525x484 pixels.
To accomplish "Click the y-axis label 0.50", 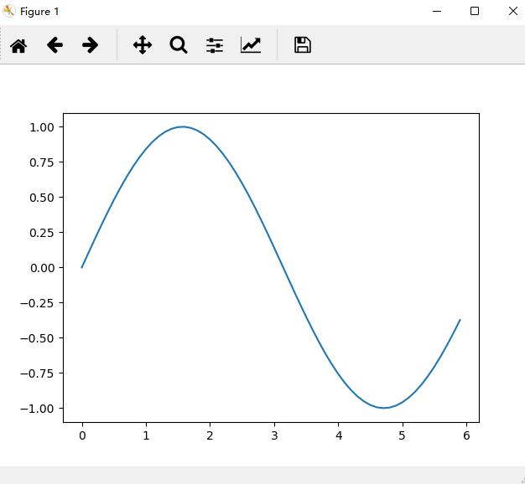I will [42, 198].
